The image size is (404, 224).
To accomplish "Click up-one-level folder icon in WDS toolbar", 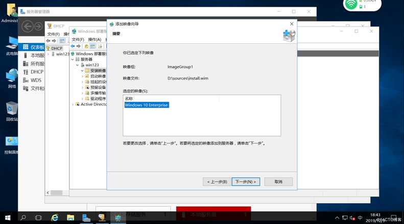I will [86, 46].
